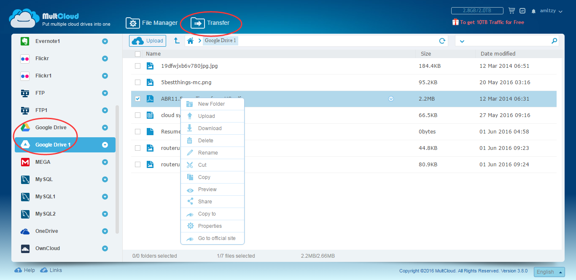This screenshot has width=576, height=280.
Task: Choose Preview in the context menu
Action: click(213, 189)
